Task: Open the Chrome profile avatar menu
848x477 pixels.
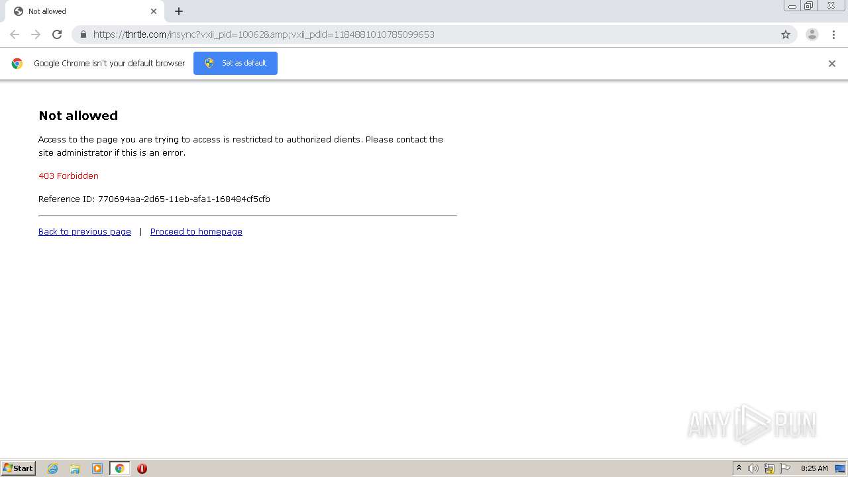Action: 812,34
